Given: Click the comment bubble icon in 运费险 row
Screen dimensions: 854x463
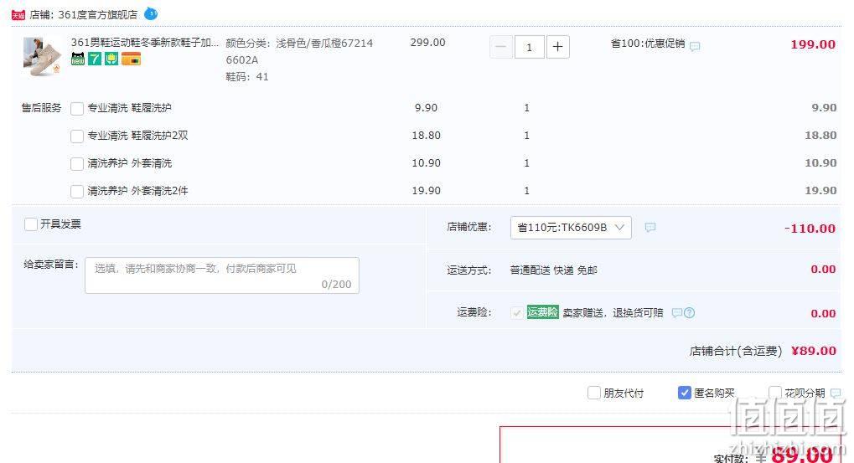Looking at the screenshot, I should (x=676, y=313).
